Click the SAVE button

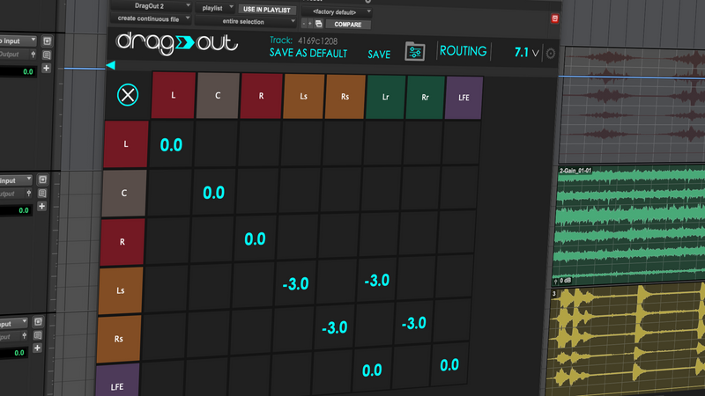[x=379, y=55]
